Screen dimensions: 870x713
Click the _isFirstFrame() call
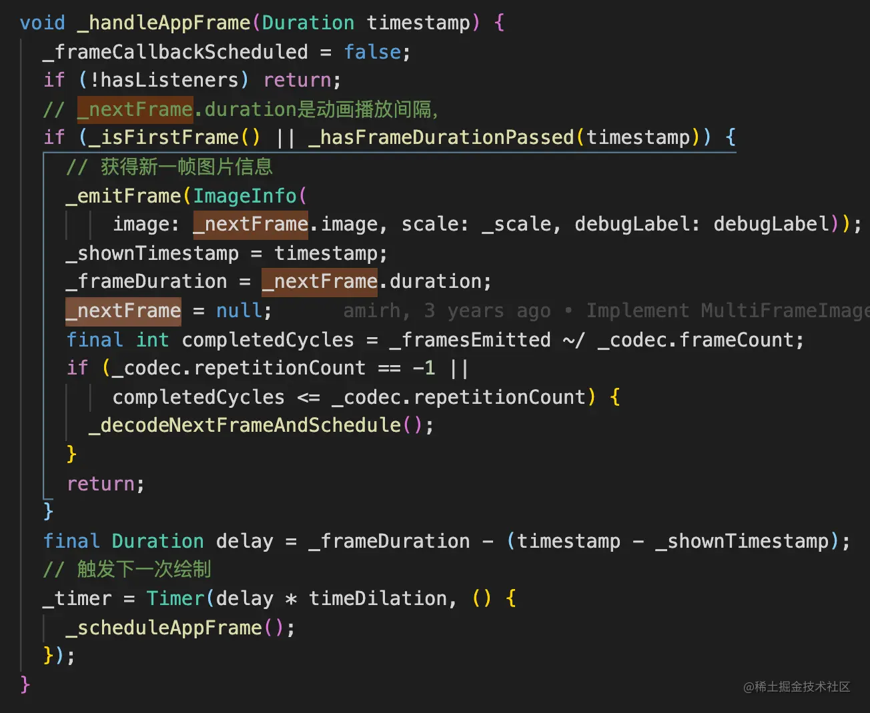[174, 138]
